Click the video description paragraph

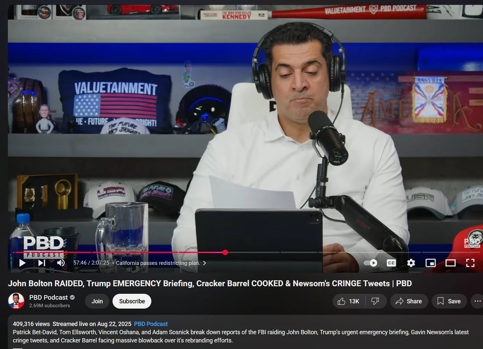click(x=241, y=336)
